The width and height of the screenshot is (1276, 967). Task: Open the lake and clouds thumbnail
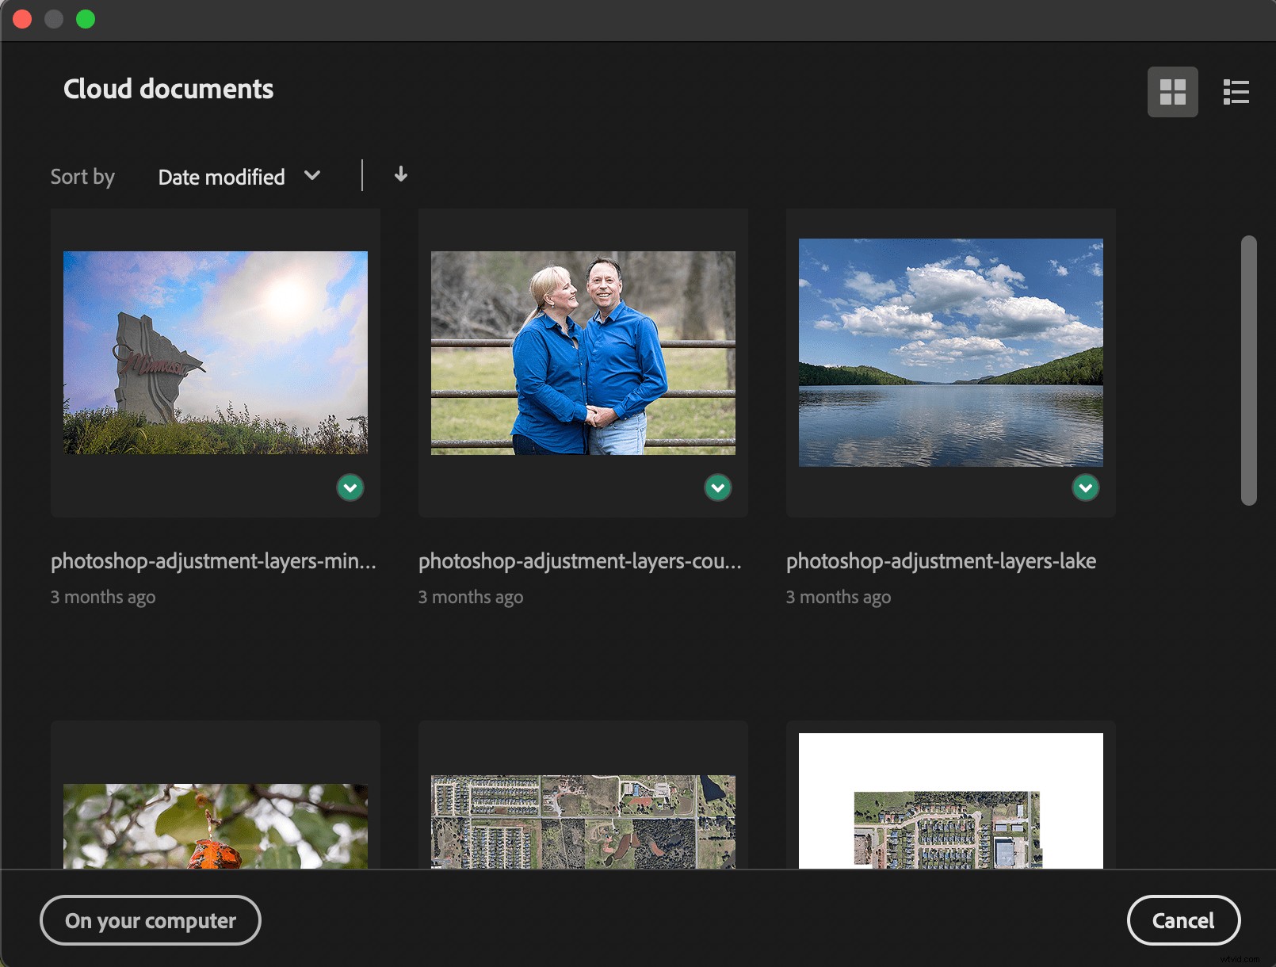(x=951, y=353)
